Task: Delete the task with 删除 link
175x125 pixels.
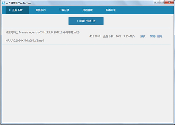Action: (x=160, y=36)
